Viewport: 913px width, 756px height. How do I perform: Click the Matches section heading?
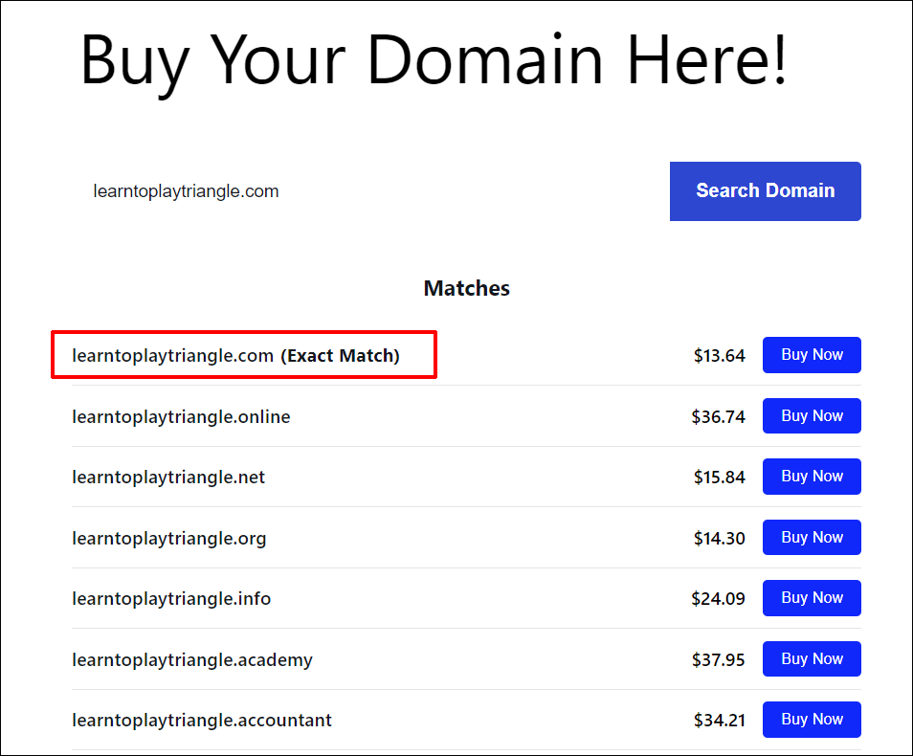coord(466,288)
